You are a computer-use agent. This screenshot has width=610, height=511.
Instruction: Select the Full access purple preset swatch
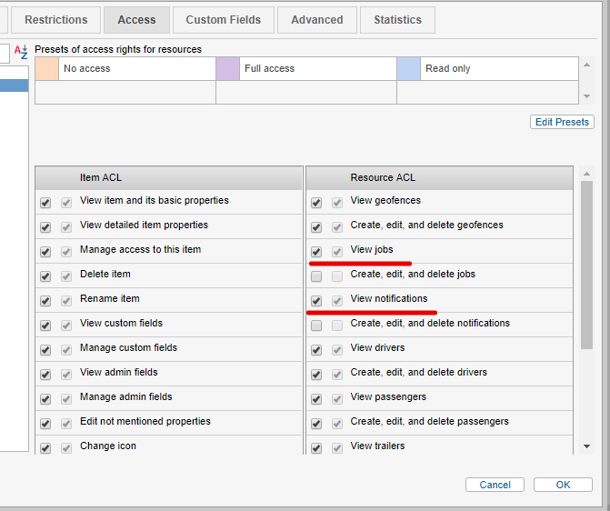point(227,68)
